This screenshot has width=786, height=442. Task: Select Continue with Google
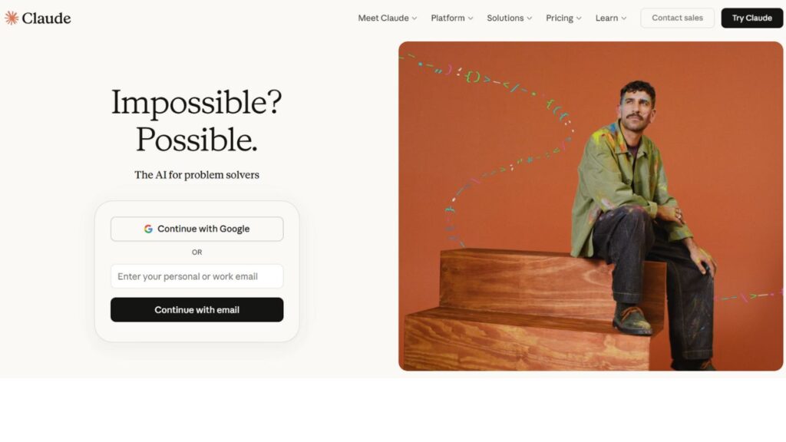point(197,229)
